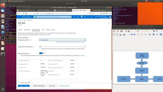Click Save icon in LibreOffice Impress toolbar
This screenshot has height=92, width=163.
tap(121, 31)
